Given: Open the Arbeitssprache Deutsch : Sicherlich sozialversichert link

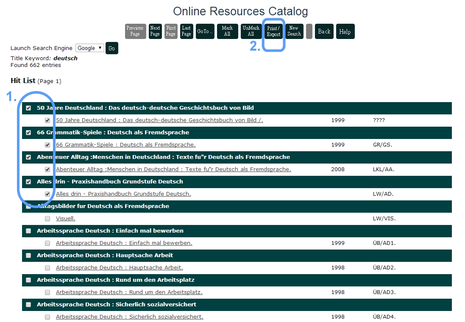Looking at the screenshot, I should pos(129,317).
